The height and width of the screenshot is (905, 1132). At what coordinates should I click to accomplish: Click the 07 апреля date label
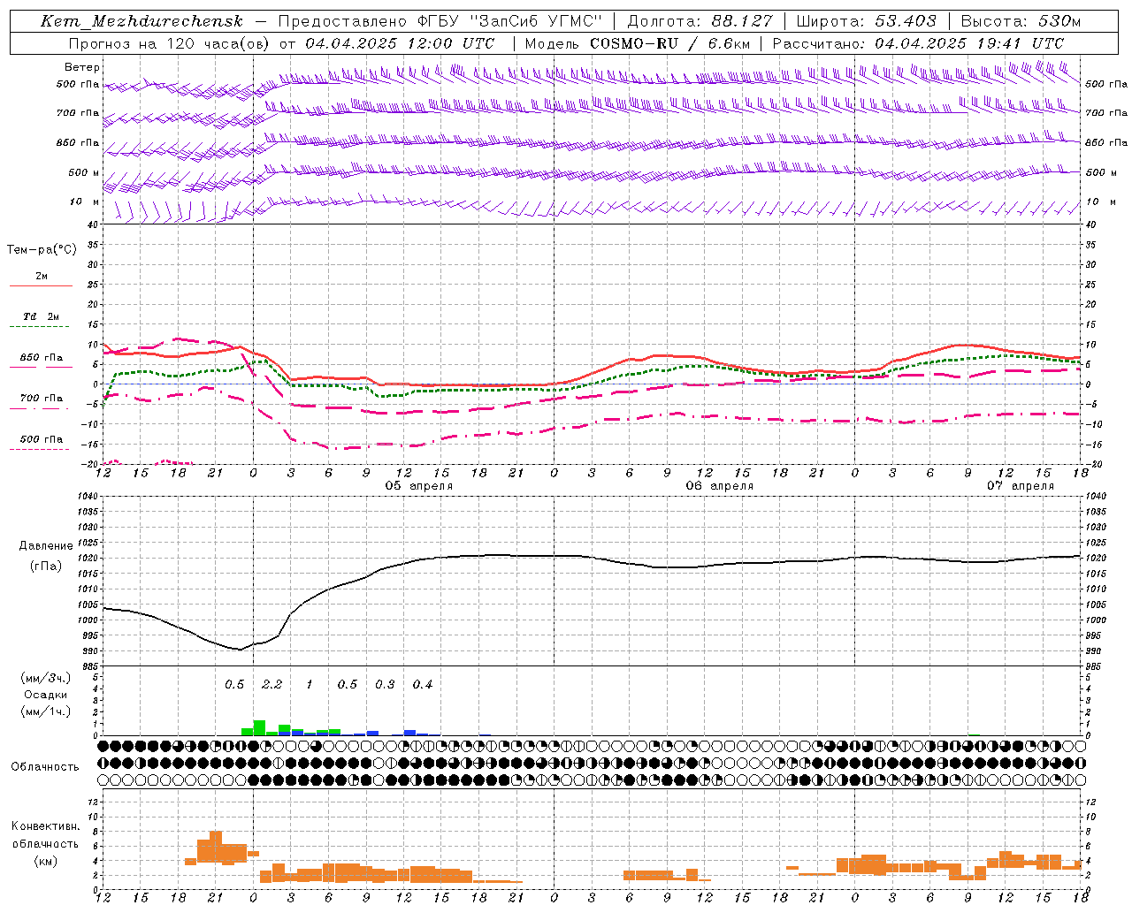(1021, 486)
